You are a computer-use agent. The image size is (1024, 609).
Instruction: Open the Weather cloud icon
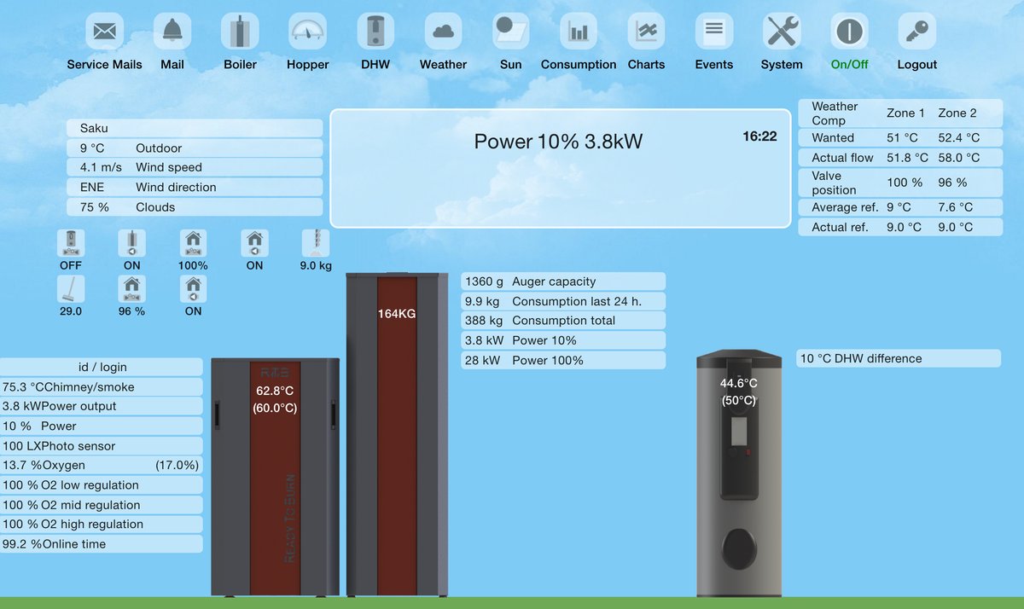443,32
